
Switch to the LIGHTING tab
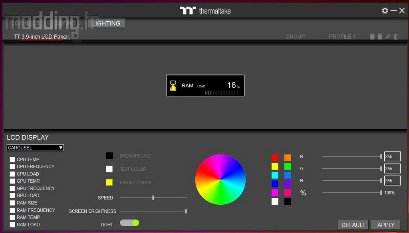point(106,23)
